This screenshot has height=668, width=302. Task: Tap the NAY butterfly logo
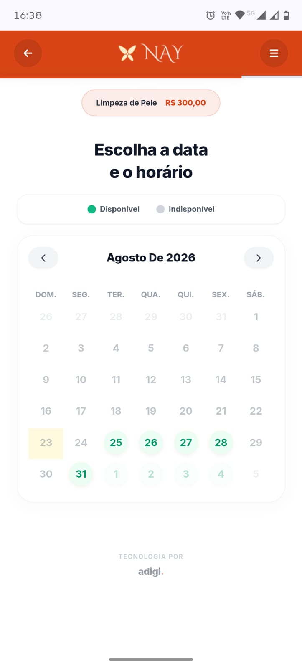(151, 53)
